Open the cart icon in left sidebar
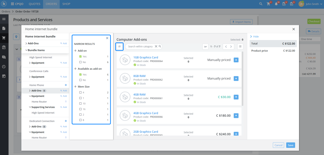 [4, 38]
